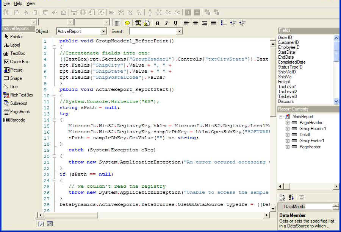Click the property pages icon
The width and height of the screenshot is (341, 232).
pos(302,197)
